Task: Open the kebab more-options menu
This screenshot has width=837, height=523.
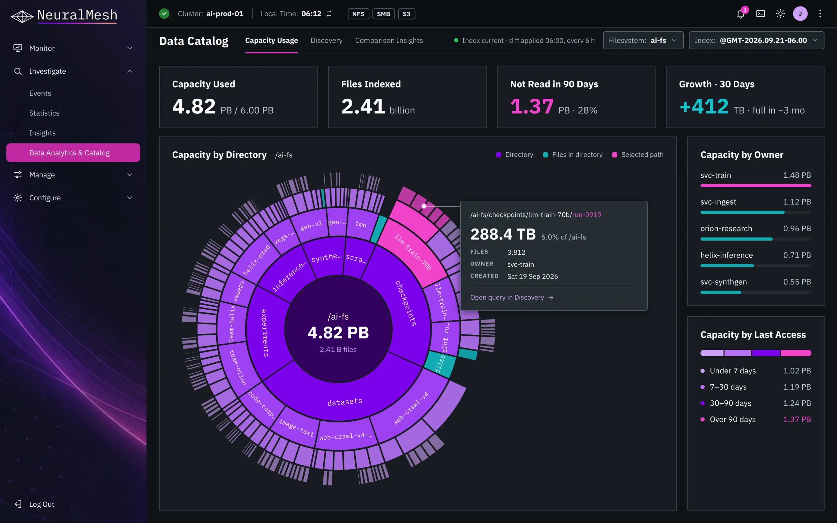Action: coord(820,14)
